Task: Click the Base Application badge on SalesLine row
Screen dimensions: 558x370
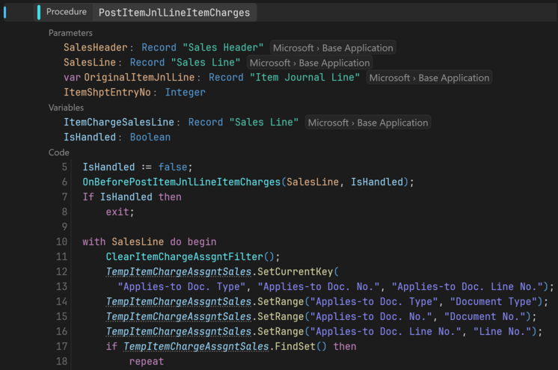Action: (310, 63)
